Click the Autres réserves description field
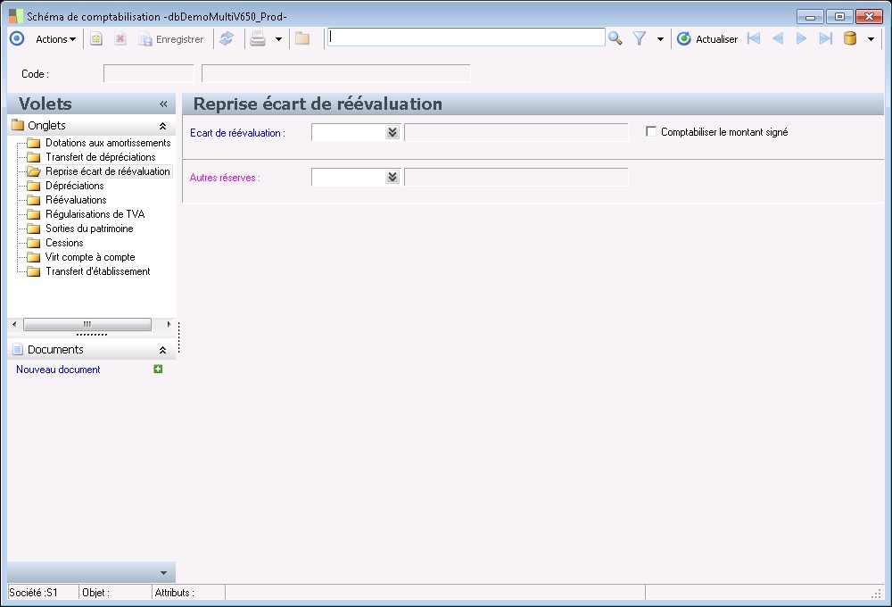The height and width of the screenshot is (607, 892). pos(516,177)
